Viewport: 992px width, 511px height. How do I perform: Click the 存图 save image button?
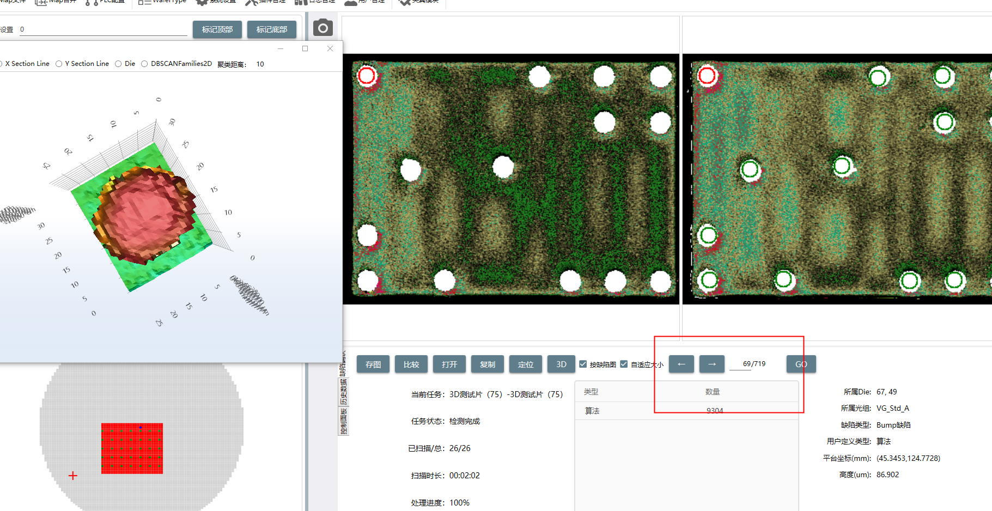click(x=373, y=364)
